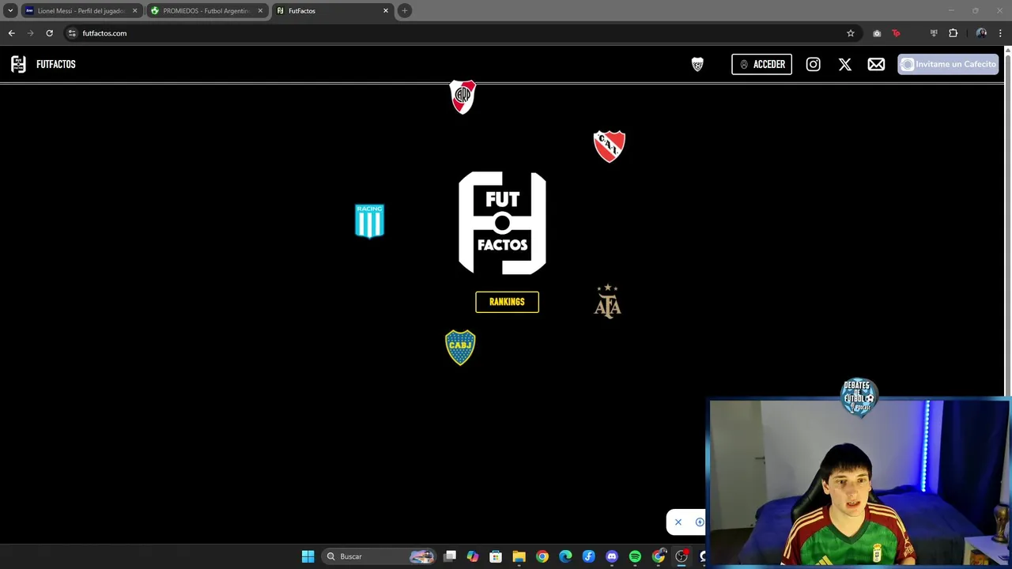The width and height of the screenshot is (1012, 569).
Task: Open the Chrome three-dot menu
Action: pos(1000,33)
